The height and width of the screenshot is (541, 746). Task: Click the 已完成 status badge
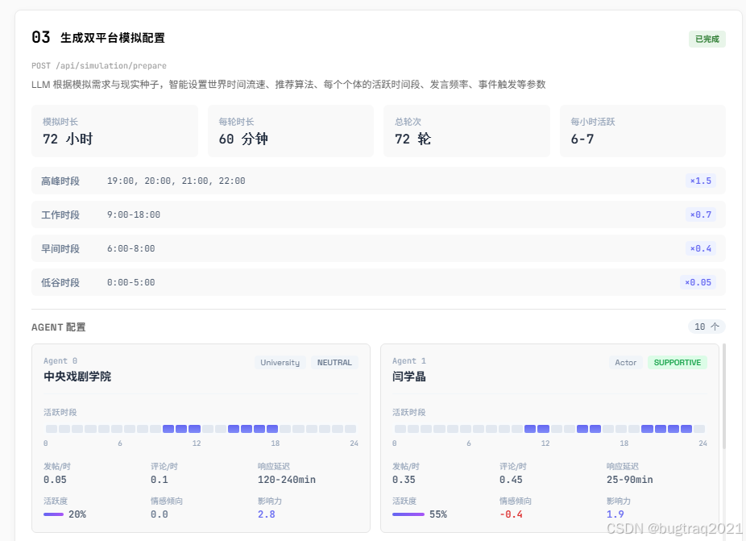(707, 39)
